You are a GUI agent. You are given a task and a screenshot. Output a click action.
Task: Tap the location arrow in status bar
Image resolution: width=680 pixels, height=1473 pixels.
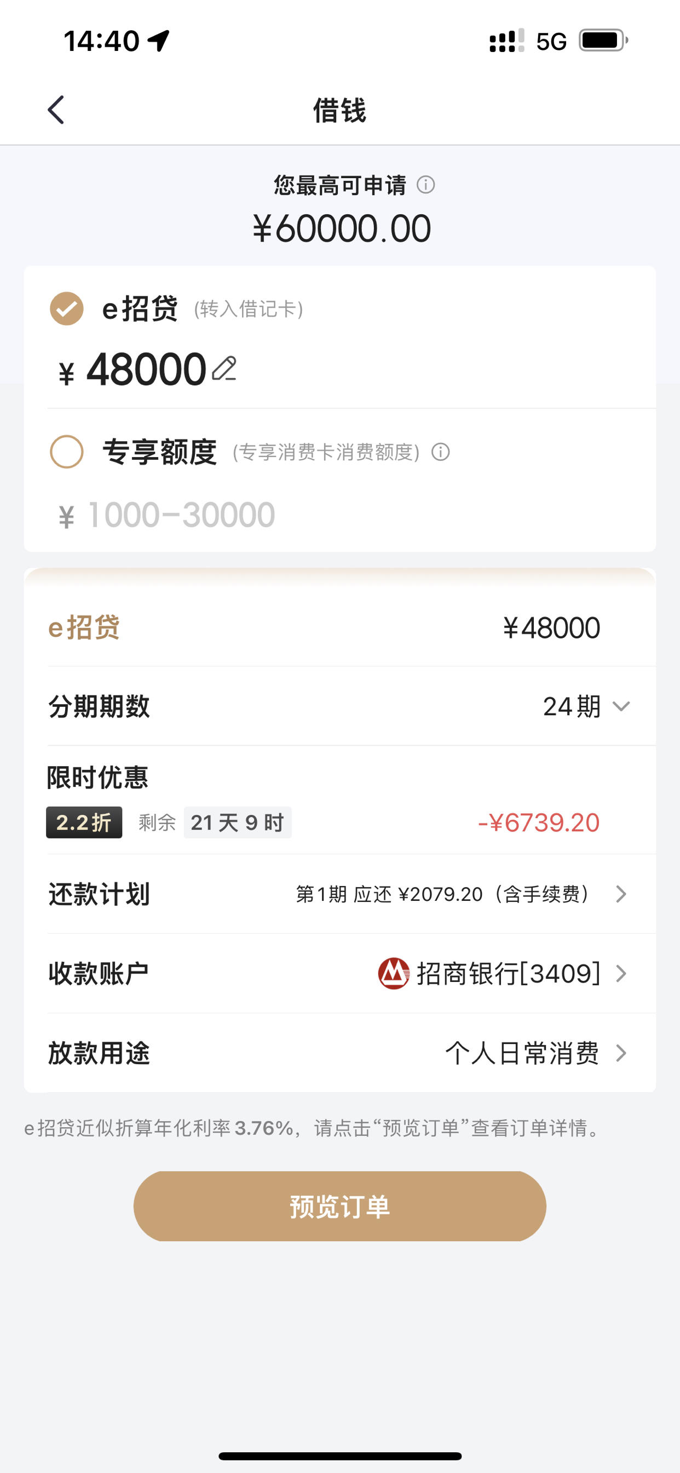(x=158, y=41)
